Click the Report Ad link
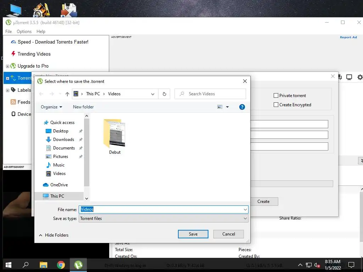The width and height of the screenshot is (363, 272). point(348,37)
